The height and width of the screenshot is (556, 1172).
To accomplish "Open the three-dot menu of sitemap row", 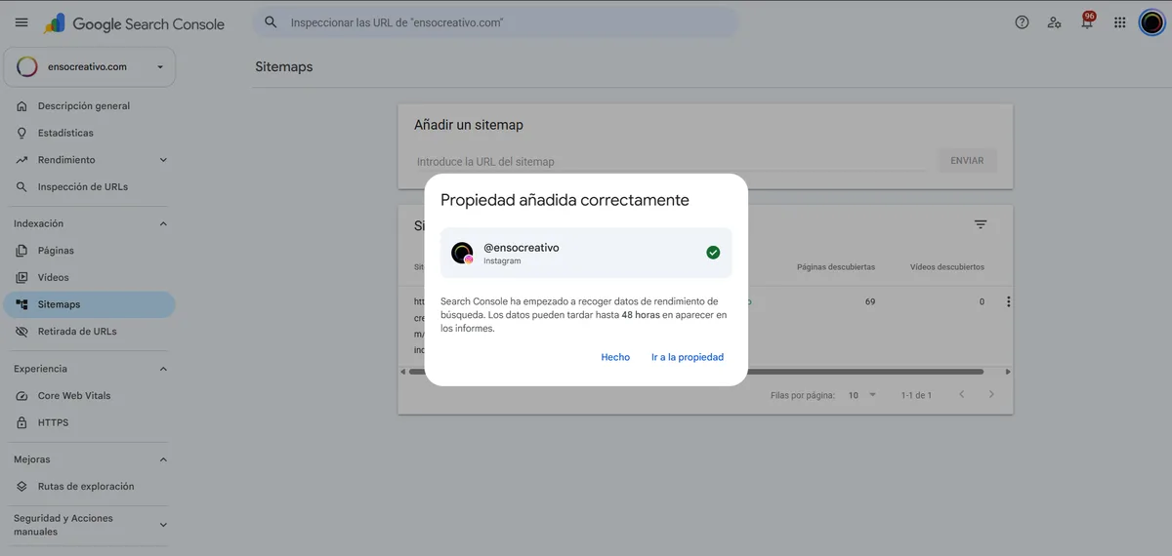I will pyautogui.click(x=1008, y=302).
